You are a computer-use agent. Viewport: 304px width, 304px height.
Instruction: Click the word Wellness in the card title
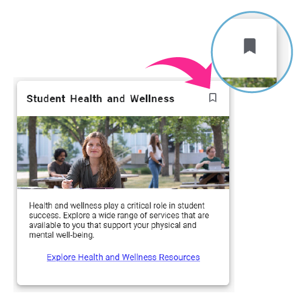(152, 98)
